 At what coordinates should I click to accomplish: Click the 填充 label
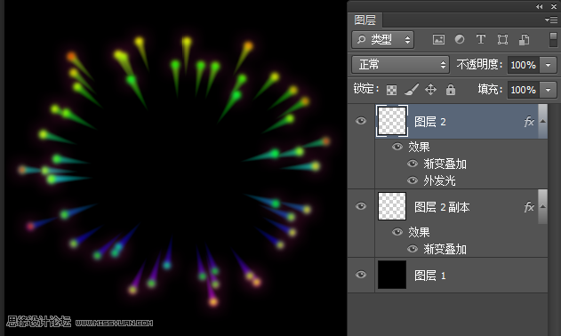click(x=491, y=90)
